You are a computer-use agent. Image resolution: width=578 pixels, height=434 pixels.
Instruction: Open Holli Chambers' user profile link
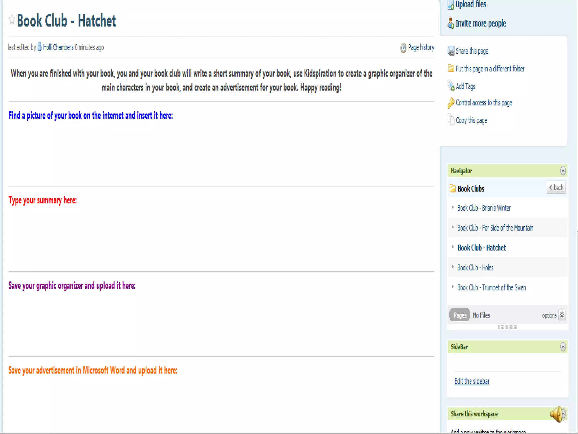(58, 47)
